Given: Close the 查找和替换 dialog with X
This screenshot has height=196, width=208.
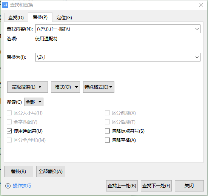Looking at the screenshot, I should point(201,5).
